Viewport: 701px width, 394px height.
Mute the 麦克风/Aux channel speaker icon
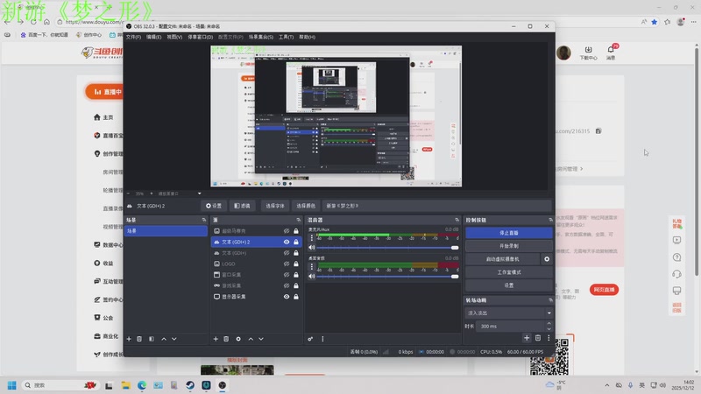[312, 248]
